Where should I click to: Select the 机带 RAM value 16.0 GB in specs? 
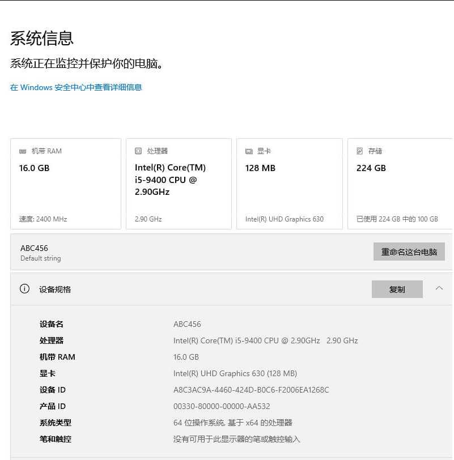pyautogui.click(x=186, y=357)
